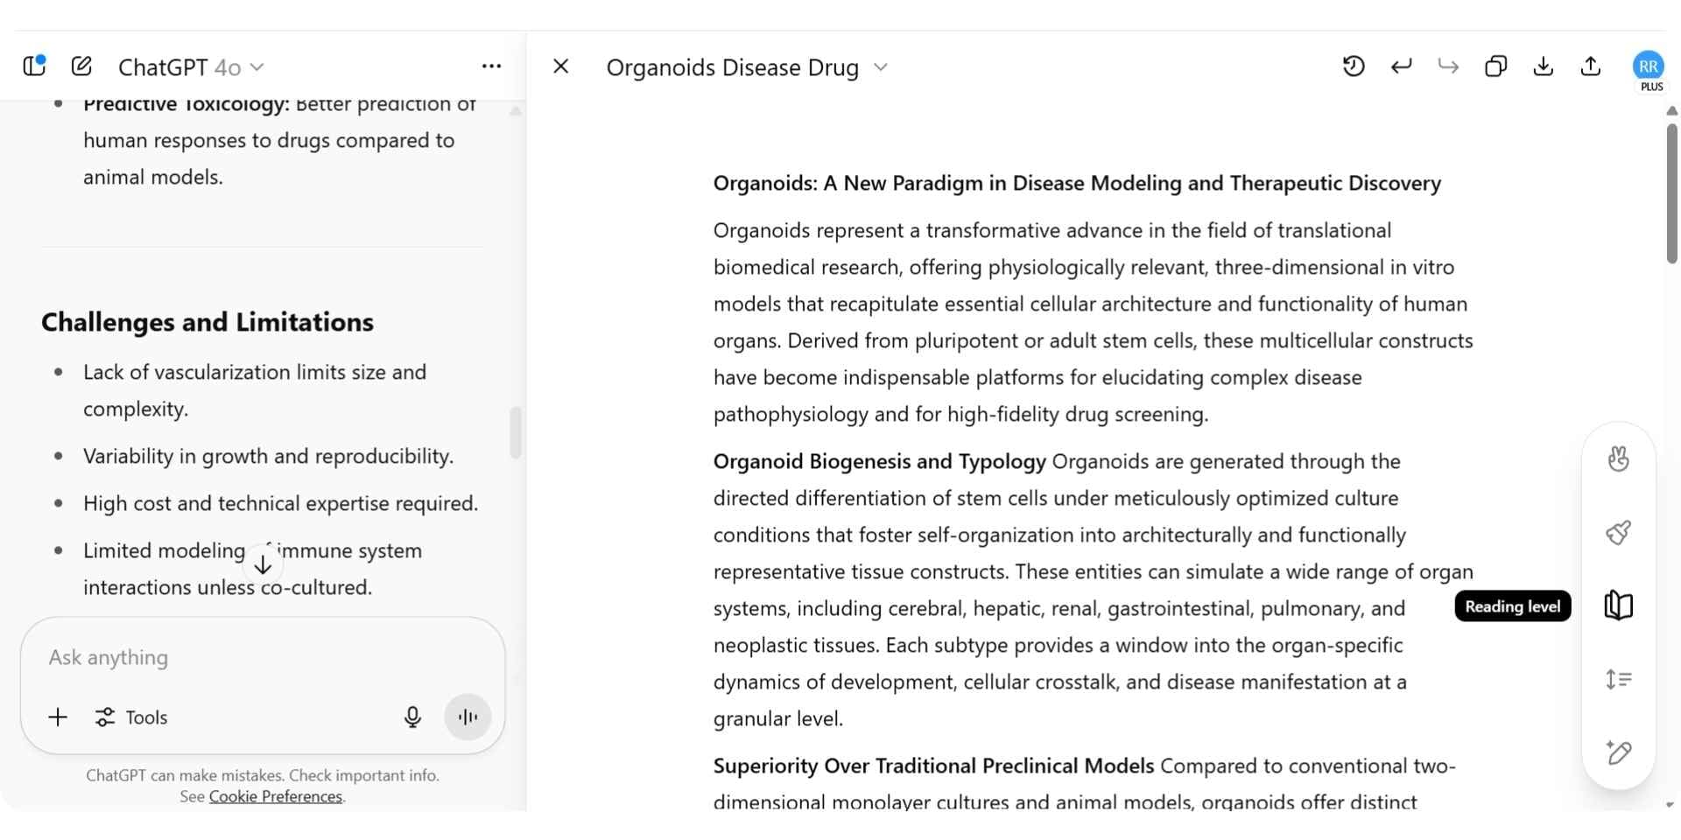Toggle the sidebar panel icon

coord(34,66)
